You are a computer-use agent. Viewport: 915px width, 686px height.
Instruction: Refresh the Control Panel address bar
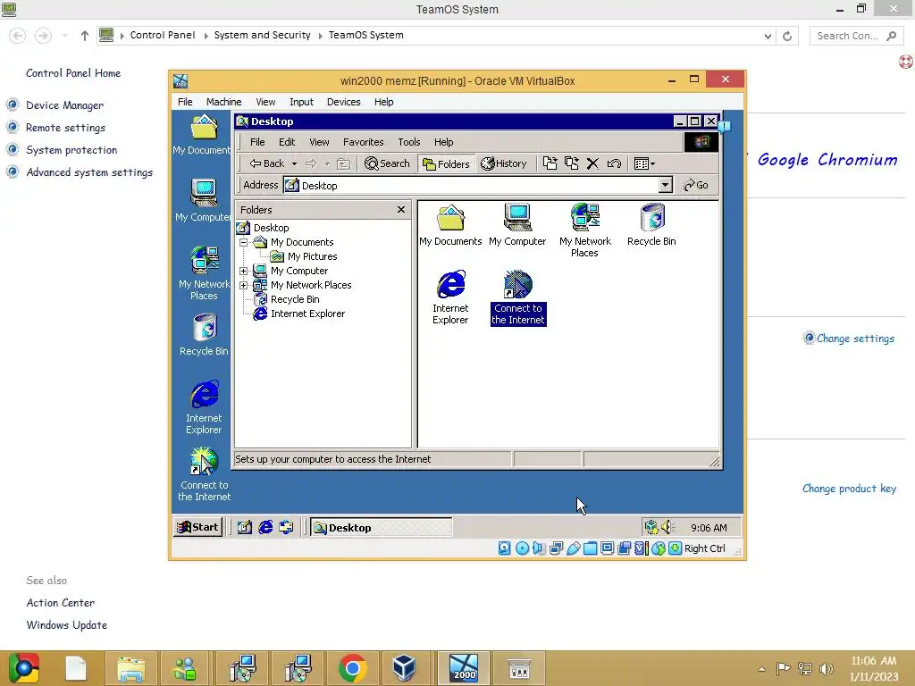pos(787,36)
